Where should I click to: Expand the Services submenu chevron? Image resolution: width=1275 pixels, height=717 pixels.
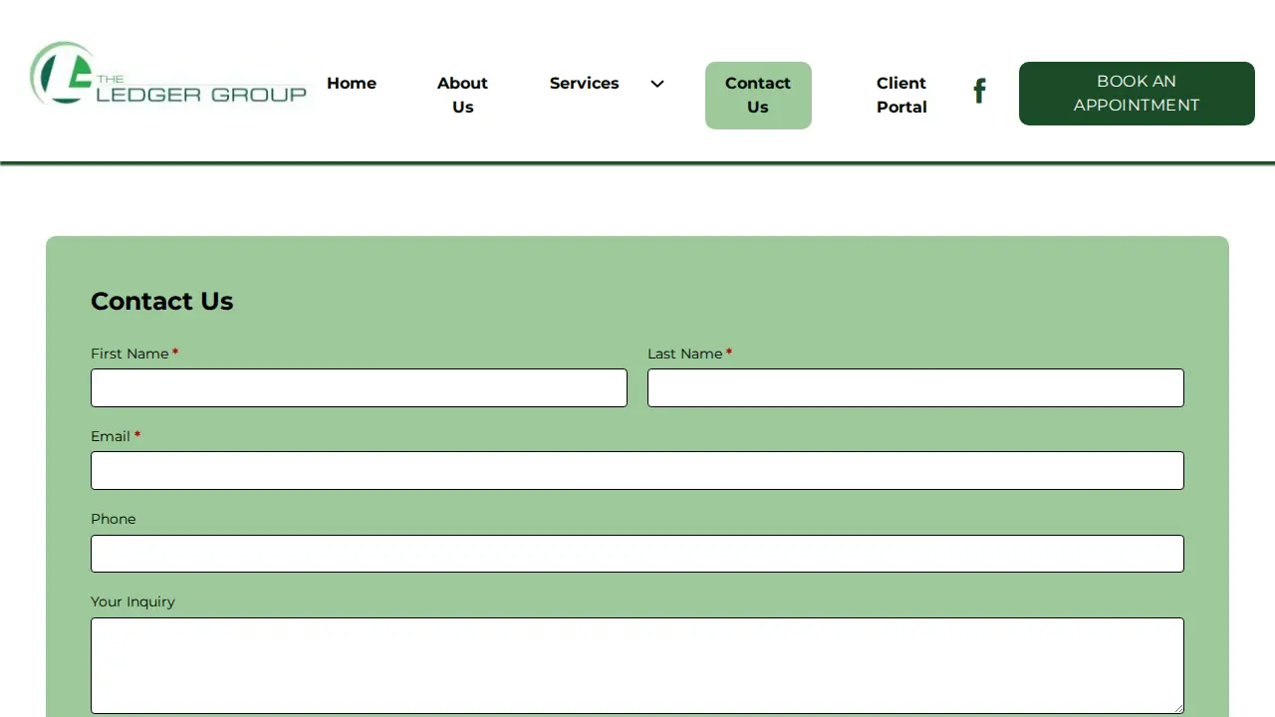657,84
